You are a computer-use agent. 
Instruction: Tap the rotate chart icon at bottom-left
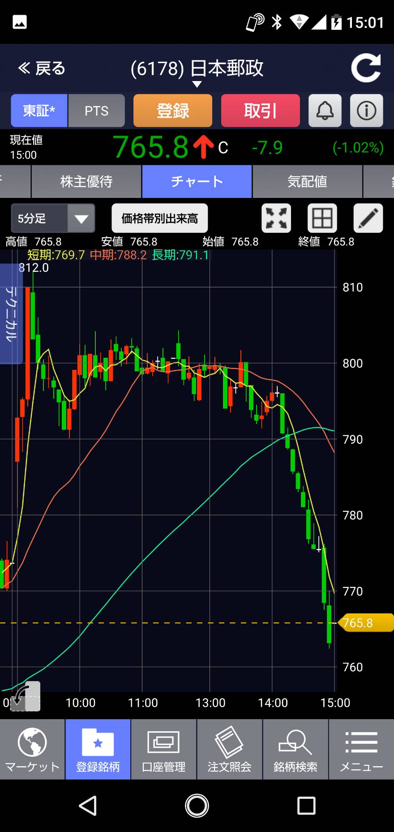coord(25,696)
